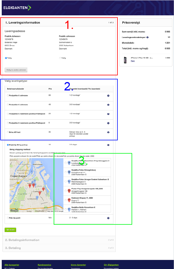The height and width of the screenshot is (269, 174).
Task: Expand the 2. Betalingsinformation section
Action: coord(59,240)
